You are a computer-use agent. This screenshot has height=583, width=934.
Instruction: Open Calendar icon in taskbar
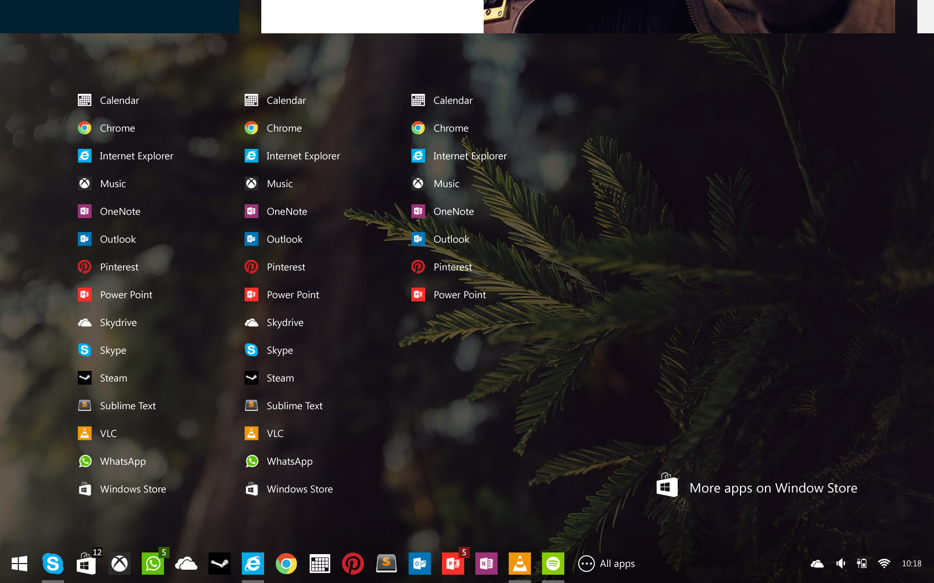pyautogui.click(x=320, y=564)
